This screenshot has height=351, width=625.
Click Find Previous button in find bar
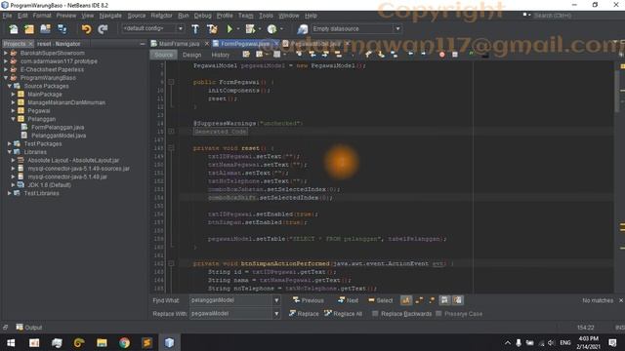pyautogui.click(x=309, y=300)
